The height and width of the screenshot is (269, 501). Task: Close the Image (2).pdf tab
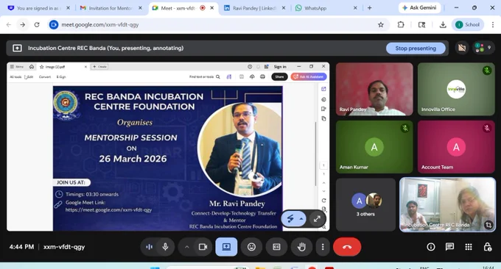(85, 67)
